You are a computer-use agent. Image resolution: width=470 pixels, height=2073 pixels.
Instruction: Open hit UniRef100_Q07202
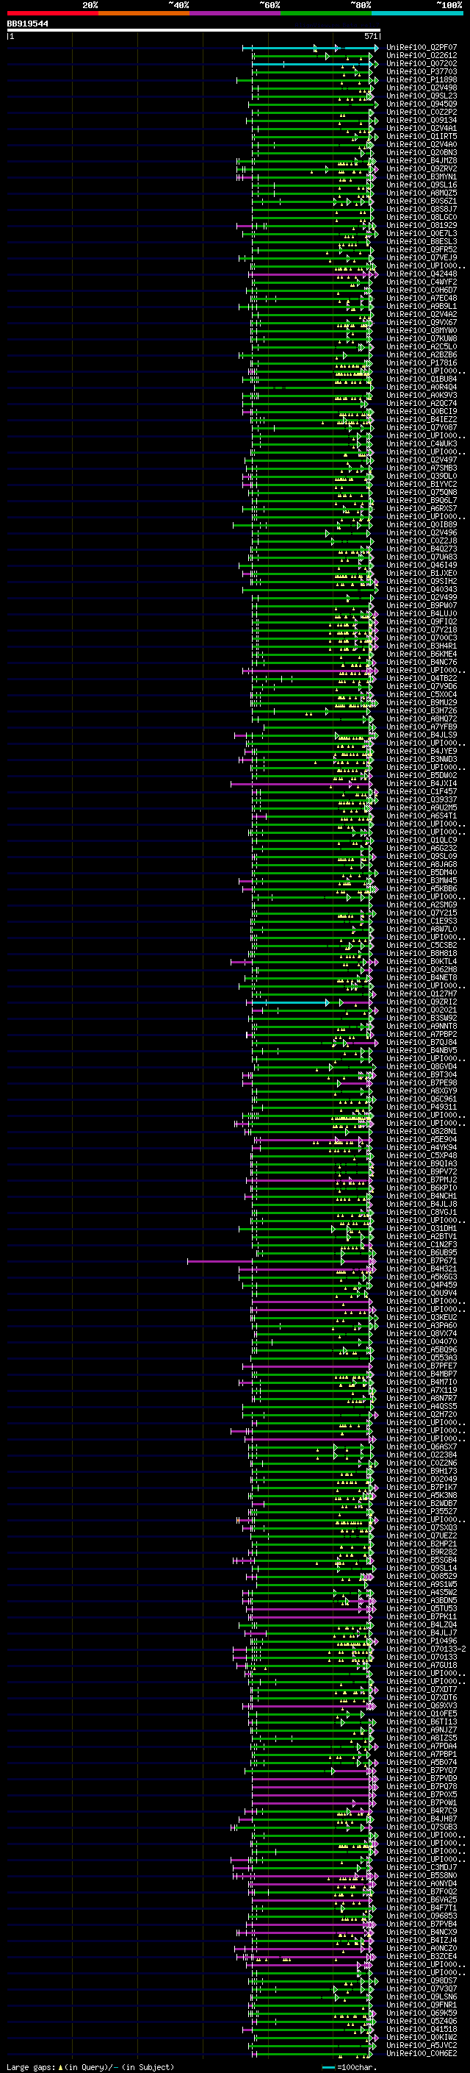click(x=421, y=63)
